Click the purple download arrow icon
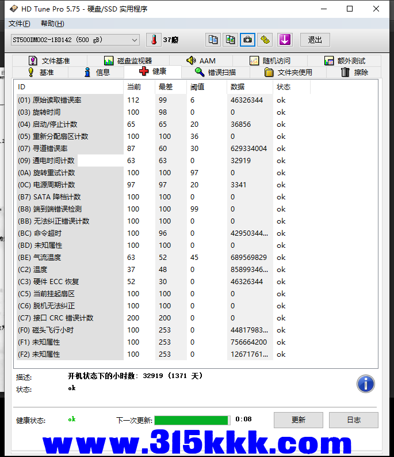Image resolution: width=394 pixels, height=457 pixels. tap(285, 40)
